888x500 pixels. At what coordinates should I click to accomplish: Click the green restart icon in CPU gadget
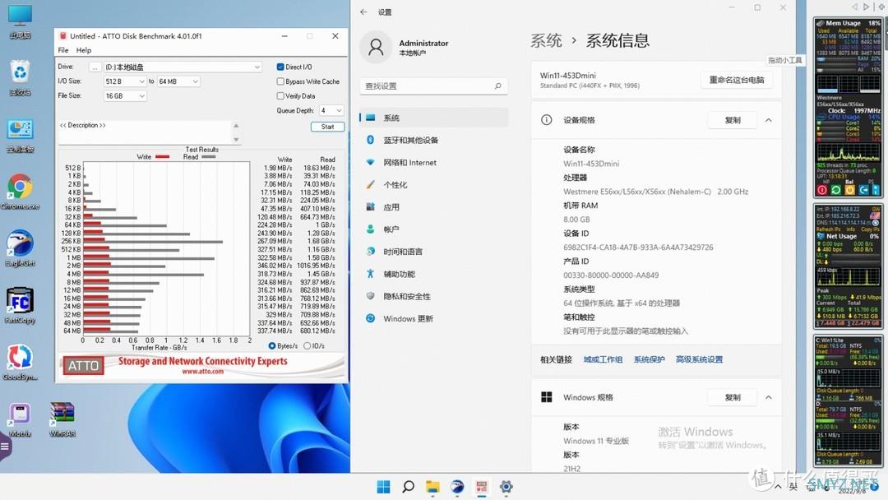tap(836, 190)
